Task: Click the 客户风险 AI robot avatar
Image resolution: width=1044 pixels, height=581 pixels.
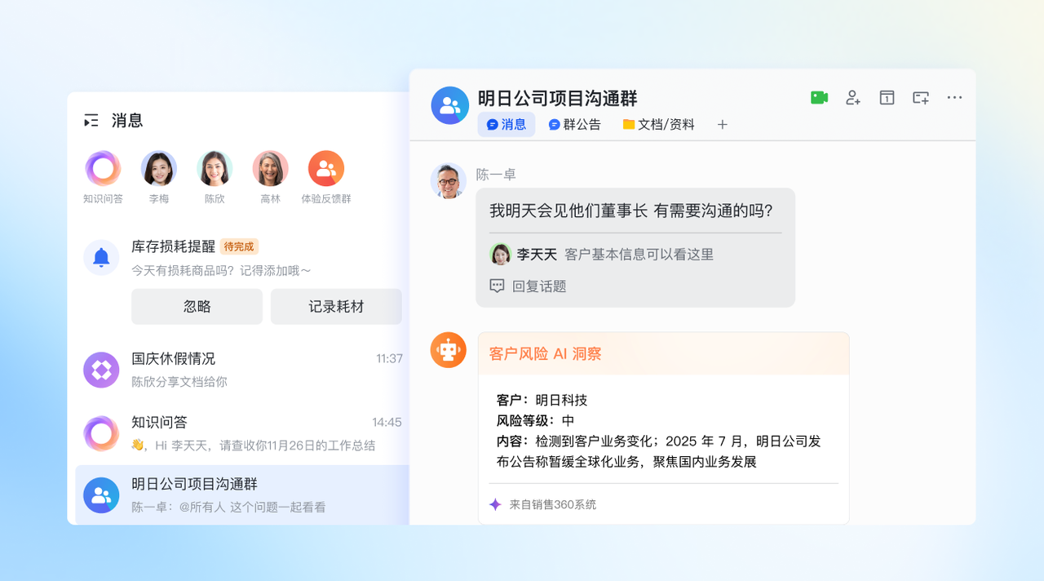Action: tap(449, 350)
